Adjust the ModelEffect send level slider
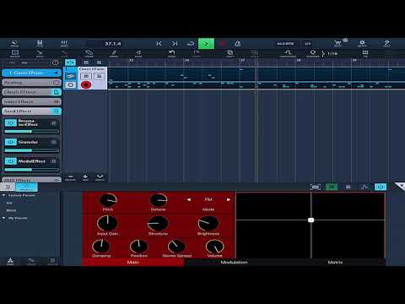The image size is (405, 304). tap(31, 170)
